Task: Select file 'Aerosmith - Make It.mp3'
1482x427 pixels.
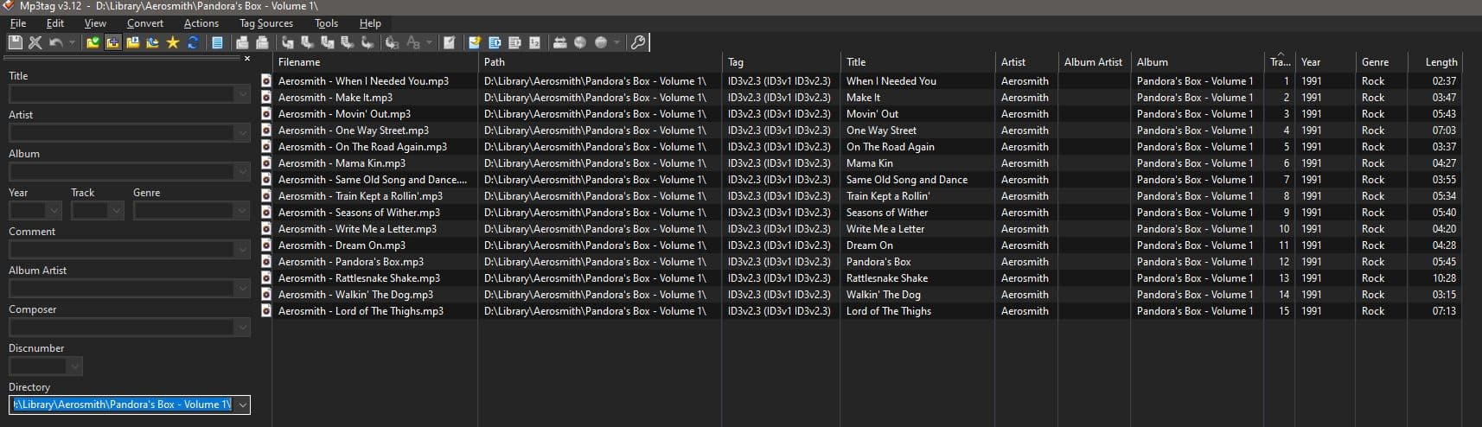Action: 335,98
